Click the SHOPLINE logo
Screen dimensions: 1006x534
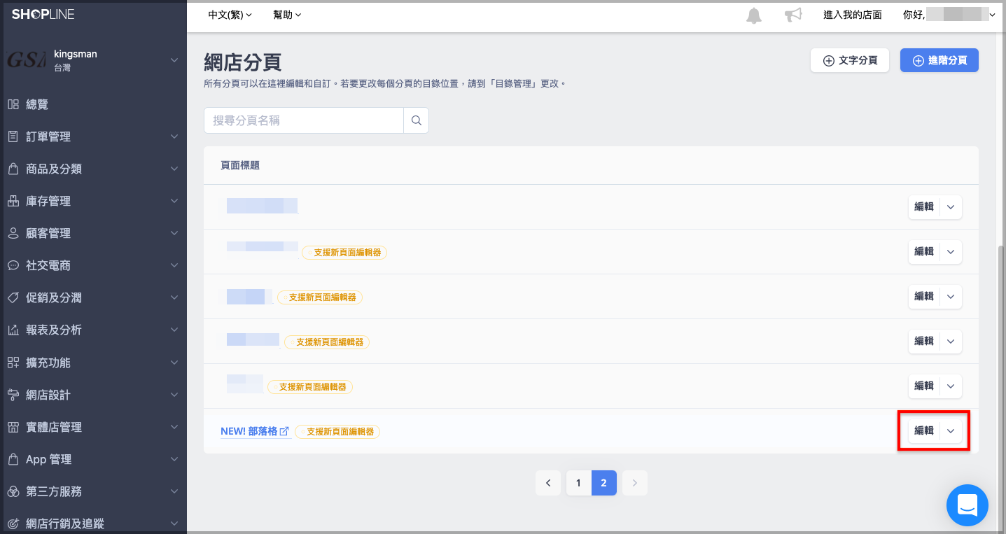(43, 14)
